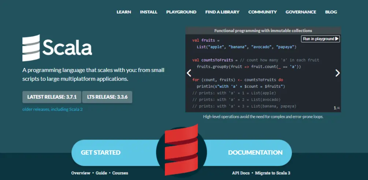Click the code line with List("apple", "banana"
This screenshot has height=180, width=368.
coord(247,47)
